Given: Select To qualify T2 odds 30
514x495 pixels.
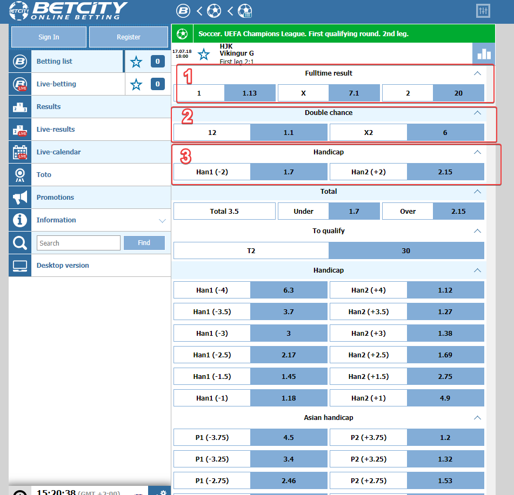Looking at the screenshot, I should (406, 251).
